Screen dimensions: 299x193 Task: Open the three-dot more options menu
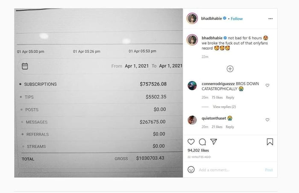270,19
